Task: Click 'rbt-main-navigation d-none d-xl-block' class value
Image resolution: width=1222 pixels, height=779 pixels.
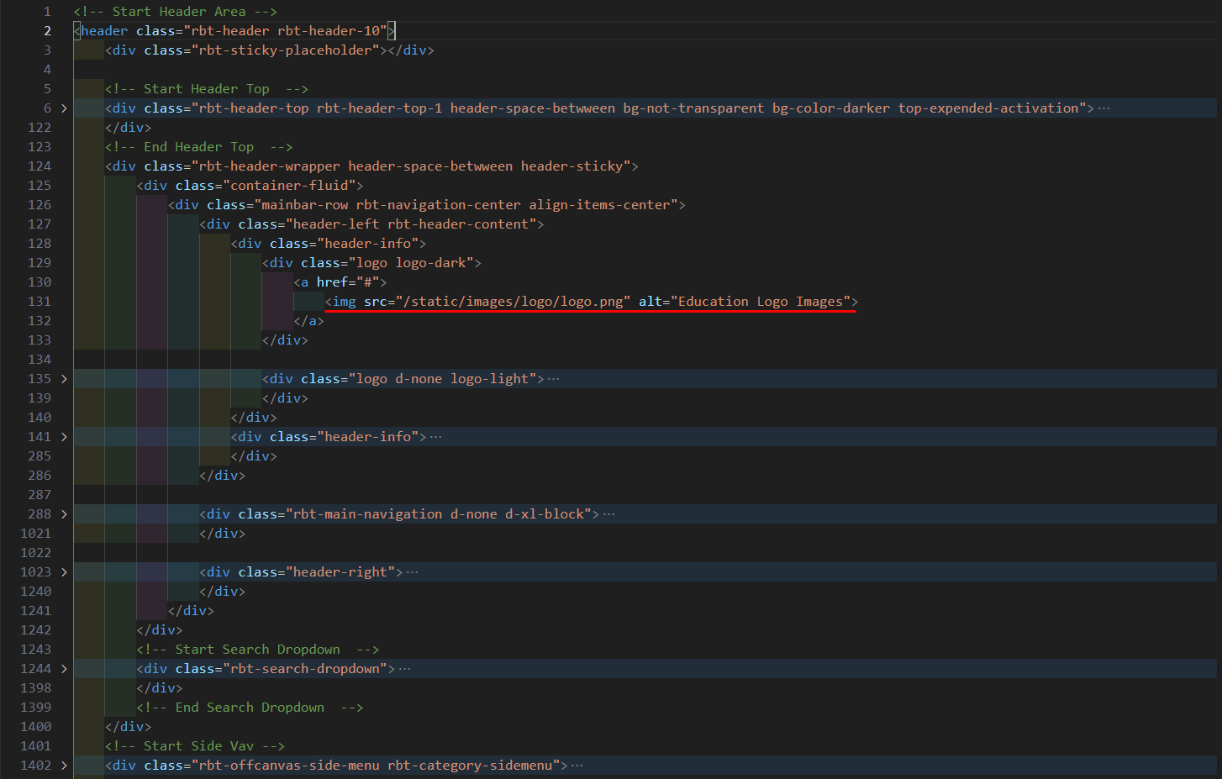Action: click(438, 514)
